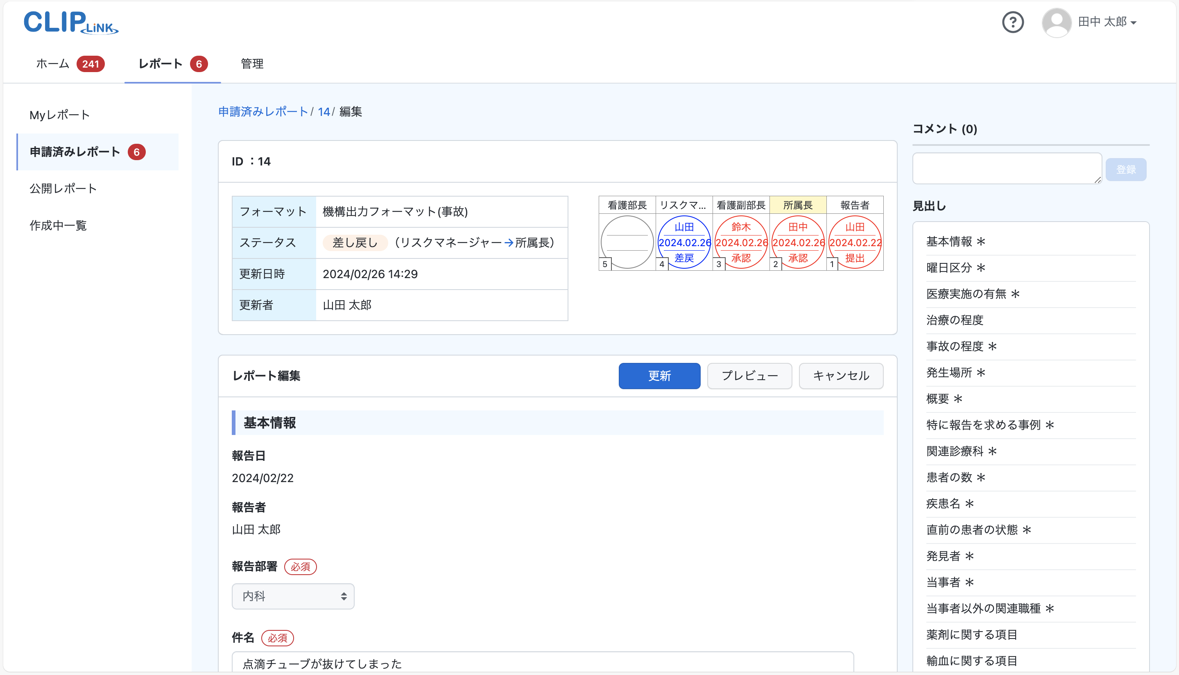Click the 更新 update button

click(x=659, y=376)
